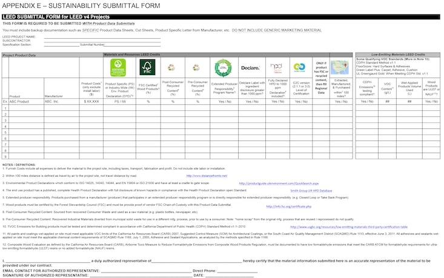The image size is (444, 278).
Task: Click row number 1 in the product table
Action: [x=5, y=108]
